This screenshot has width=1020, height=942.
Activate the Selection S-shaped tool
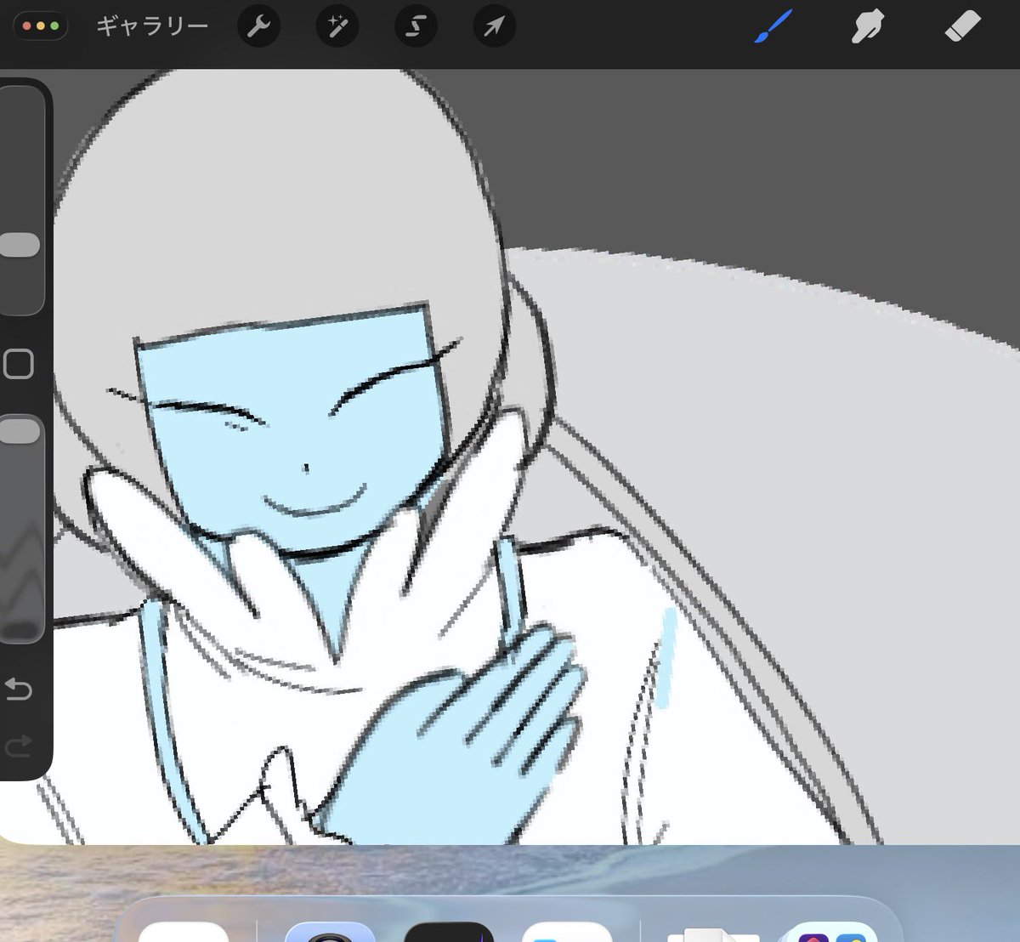coord(416,26)
